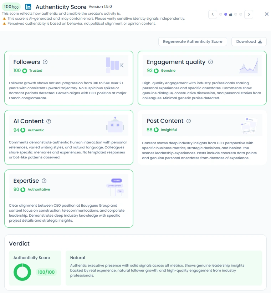Click the Expertise topics illustration
271x293 pixels.
tap(115, 187)
